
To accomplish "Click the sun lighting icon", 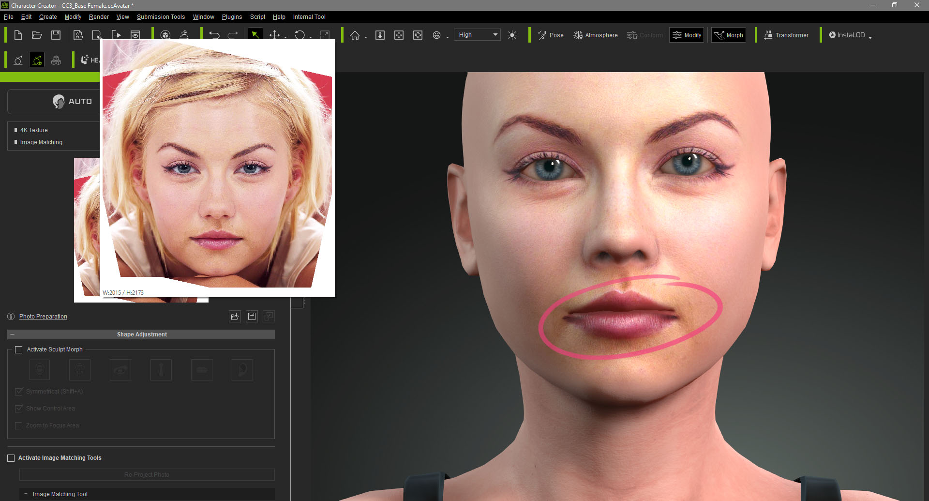I will 512,35.
